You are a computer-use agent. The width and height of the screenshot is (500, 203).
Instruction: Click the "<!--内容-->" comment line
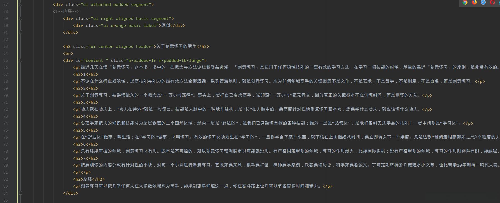pos(66,11)
